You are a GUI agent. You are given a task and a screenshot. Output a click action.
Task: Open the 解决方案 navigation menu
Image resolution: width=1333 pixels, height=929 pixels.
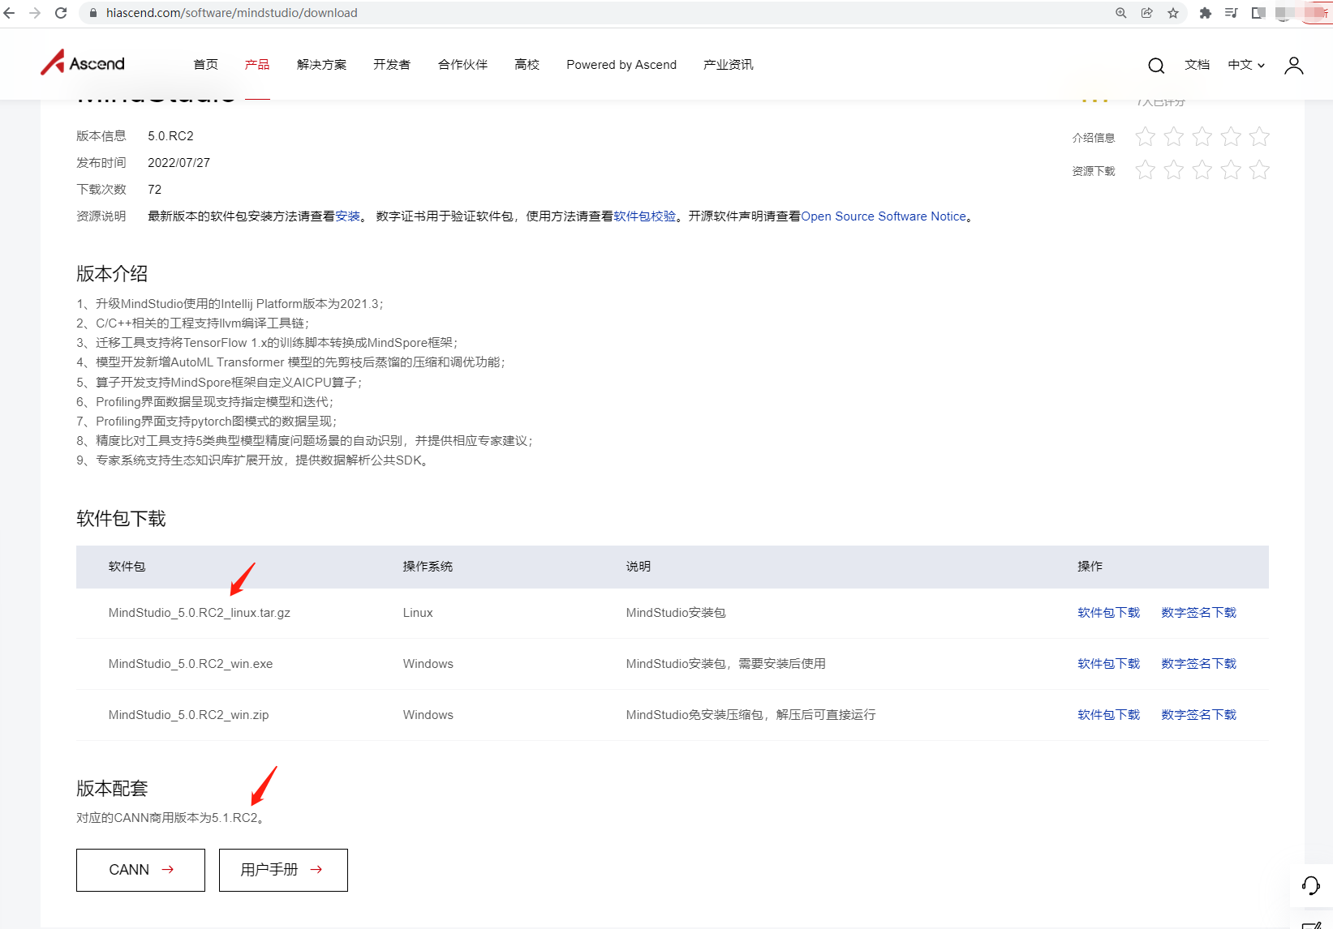point(321,65)
